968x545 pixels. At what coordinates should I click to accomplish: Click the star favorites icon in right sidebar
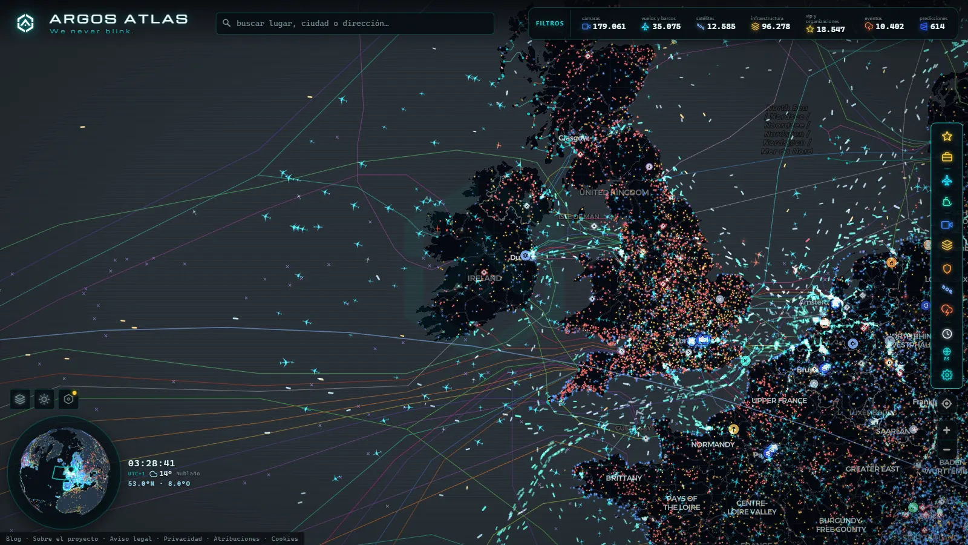click(947, 136)
